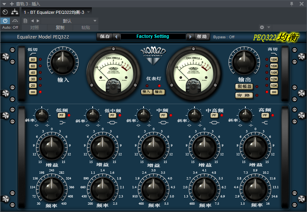Click the Auto: Off label
307x212 pixels.
tap(10, 28)
